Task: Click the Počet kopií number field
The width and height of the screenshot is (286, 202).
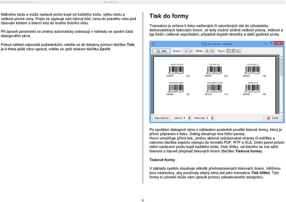Action: 208,118
